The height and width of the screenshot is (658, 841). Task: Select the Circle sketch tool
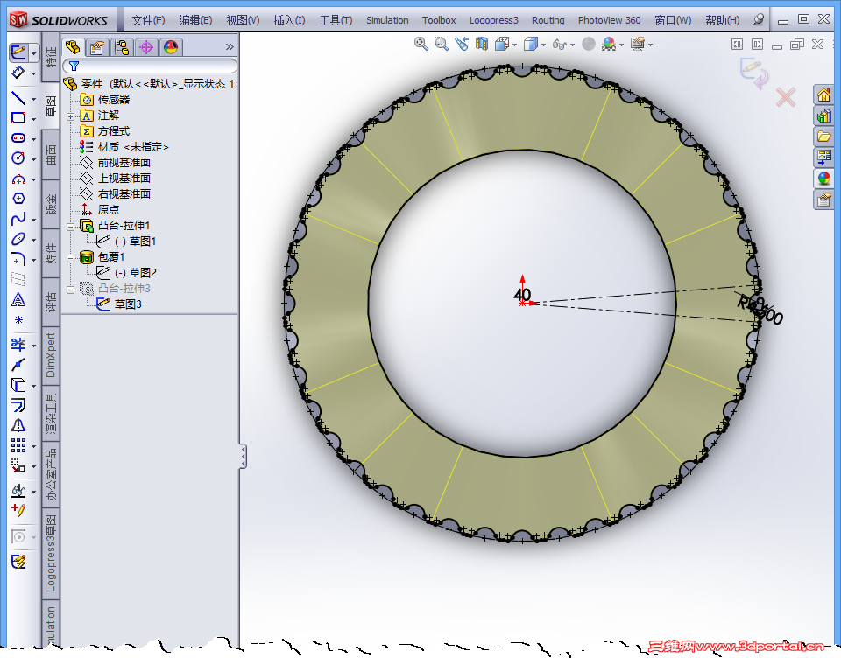[18, 158]
